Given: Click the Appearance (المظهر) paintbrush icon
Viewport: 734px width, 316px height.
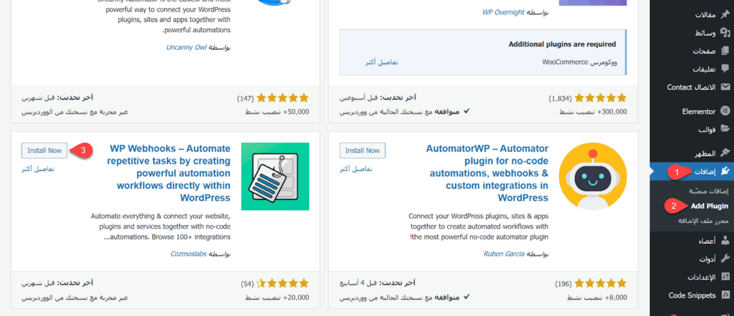Looking at the screenshot, I should [725, 153].
